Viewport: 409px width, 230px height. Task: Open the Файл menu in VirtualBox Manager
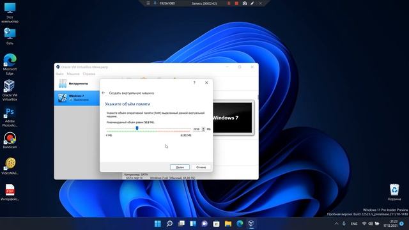tap(59, 74)
